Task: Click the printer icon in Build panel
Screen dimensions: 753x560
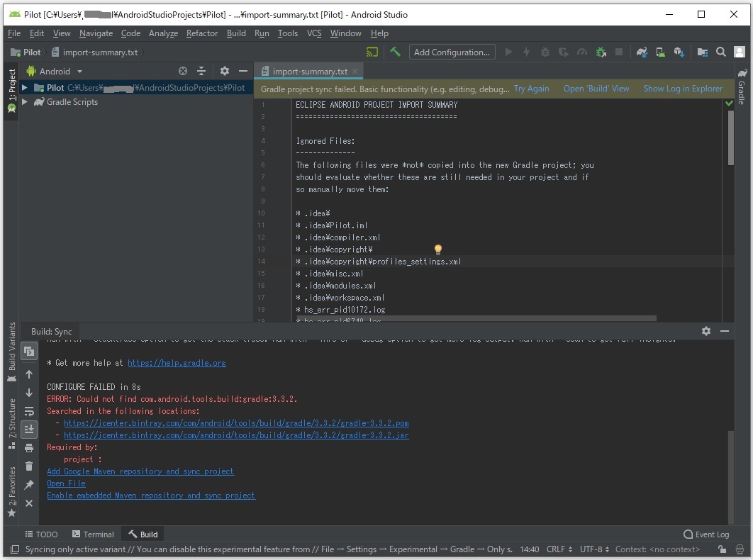Action: (x=29, y=447)
